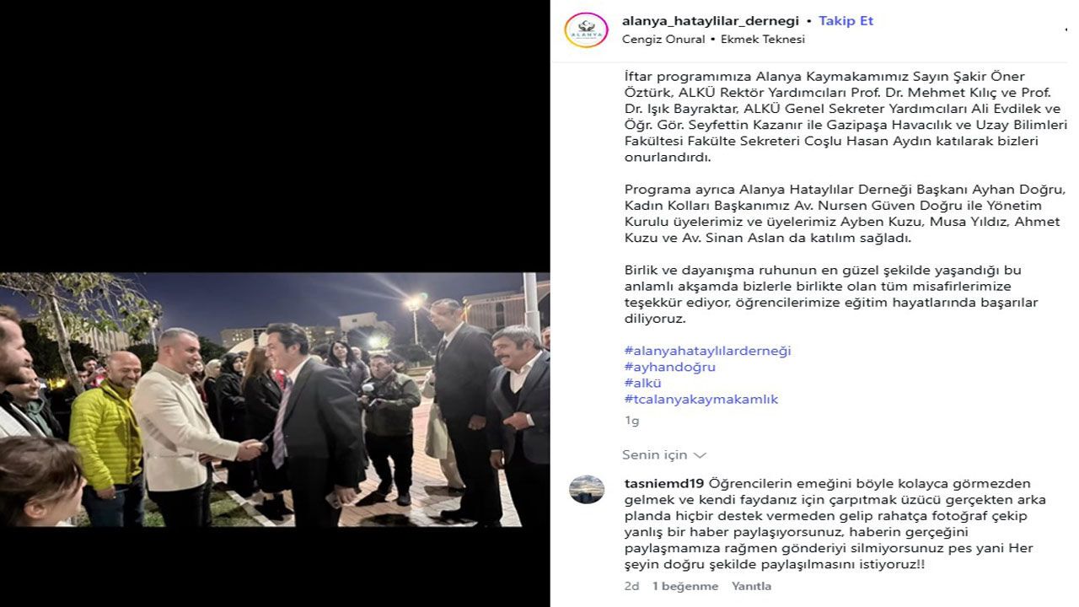View likes via 1 beğenme
This screenshot has width=1079, height=607.
pos(685,586)
